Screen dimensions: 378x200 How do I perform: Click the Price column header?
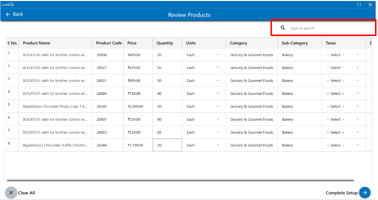(x=132, y=43)
